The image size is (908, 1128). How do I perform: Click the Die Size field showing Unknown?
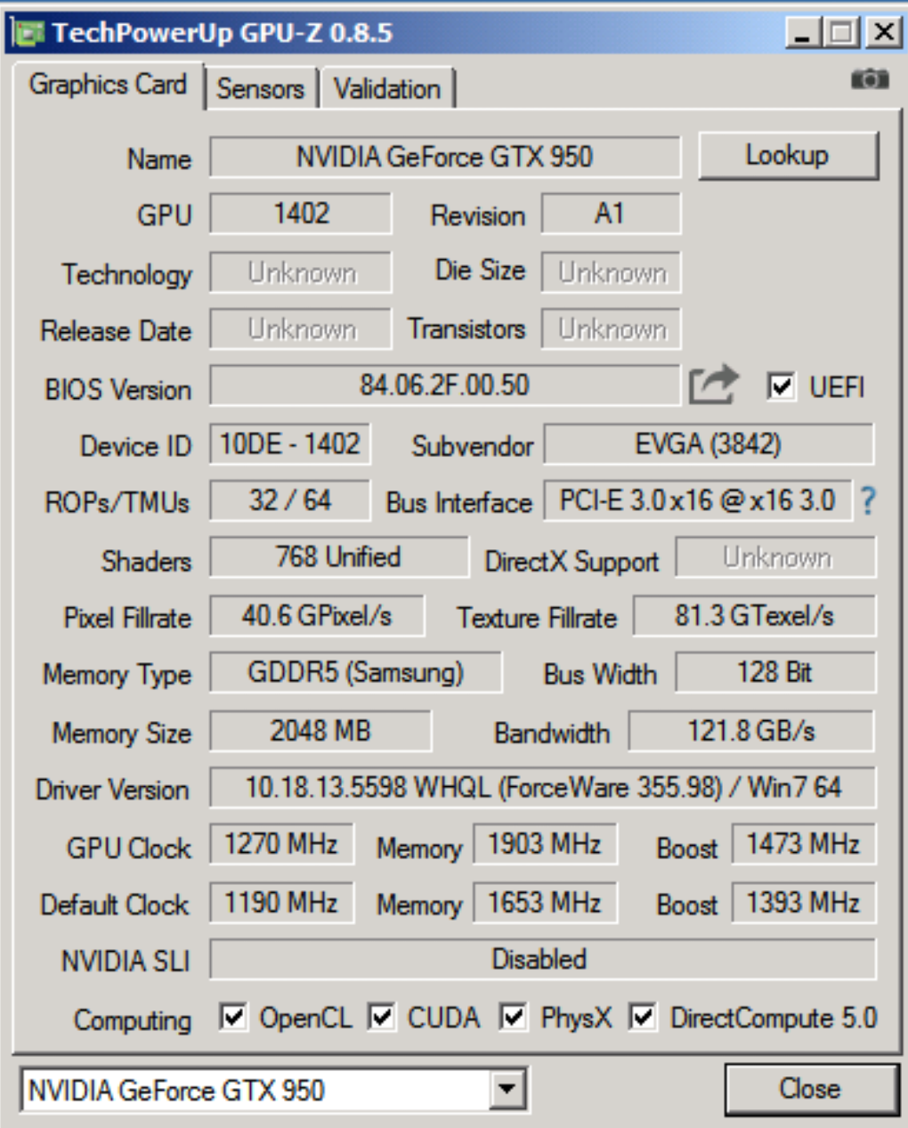coord(611,272)
